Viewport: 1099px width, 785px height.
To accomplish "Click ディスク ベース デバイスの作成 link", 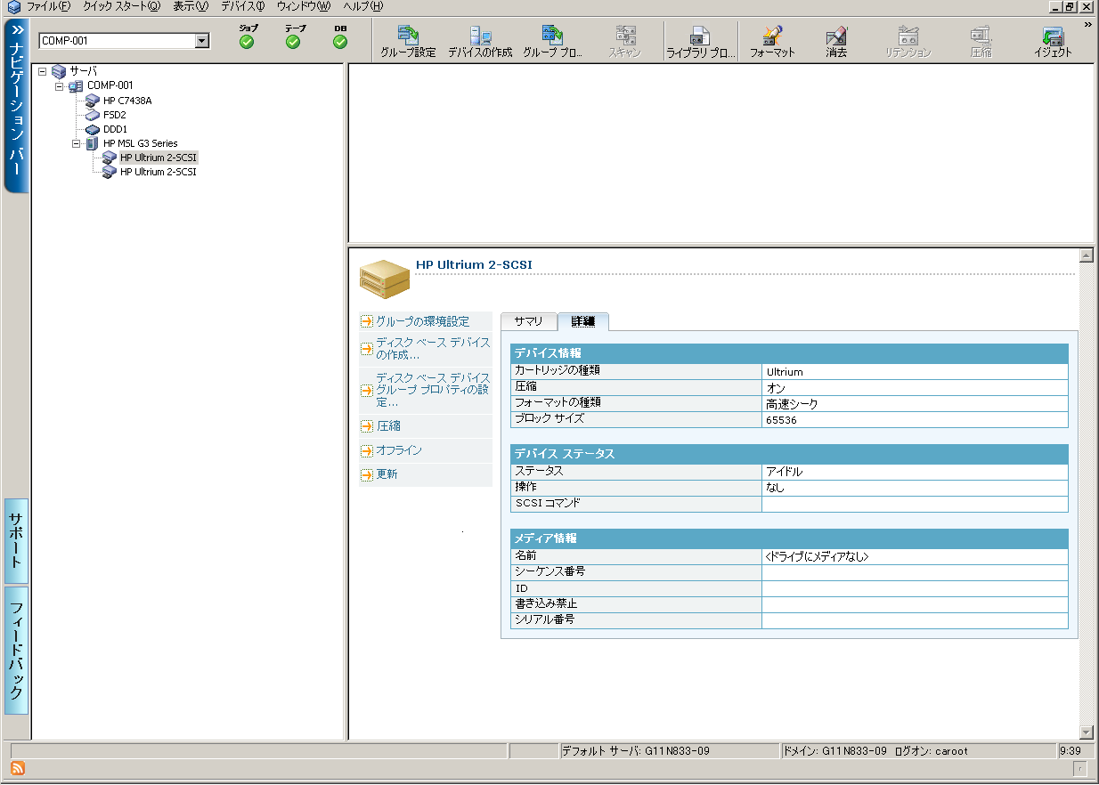I will 433,349.
